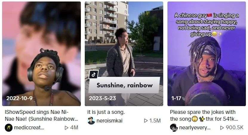Click nearlyevery profile avatar icon
Image resolution: width=248 pixels, height=135 pixels.
pyautogui.click(x=174, y=128)
